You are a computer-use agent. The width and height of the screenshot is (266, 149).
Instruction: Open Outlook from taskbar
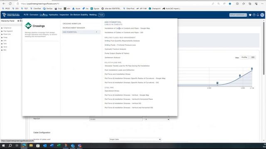[45, 146]
